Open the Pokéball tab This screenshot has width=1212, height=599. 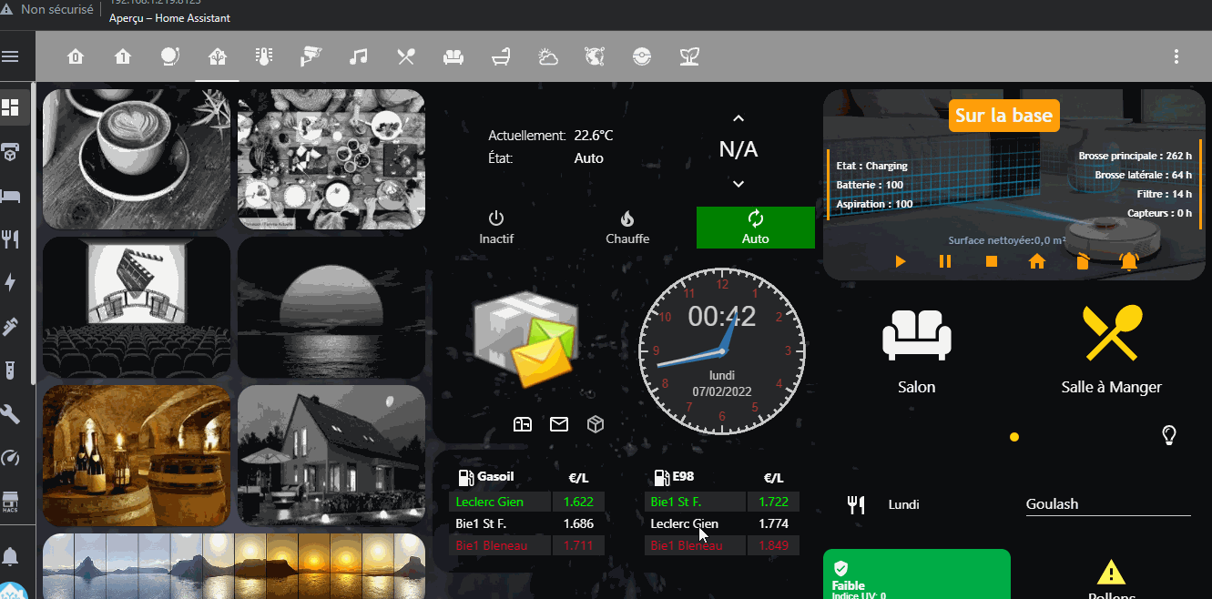pyautogui.click(x=642, y=57)
